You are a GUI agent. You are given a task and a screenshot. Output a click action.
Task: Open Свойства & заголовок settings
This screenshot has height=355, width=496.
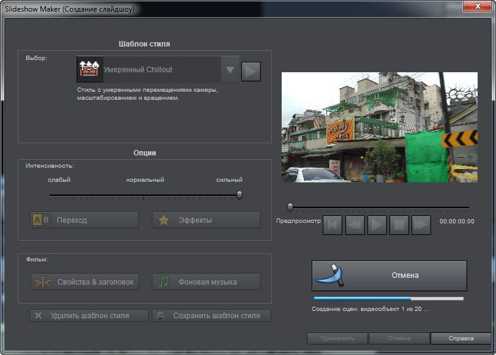click(85, 282)
